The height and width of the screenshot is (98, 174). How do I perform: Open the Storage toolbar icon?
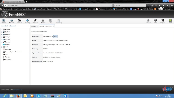coord(20,21)
